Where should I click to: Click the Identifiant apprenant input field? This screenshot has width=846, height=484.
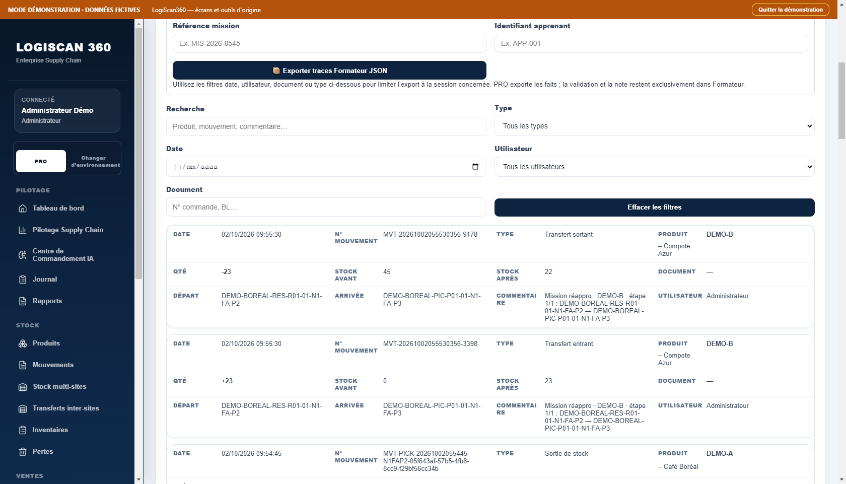pos(651,43)
